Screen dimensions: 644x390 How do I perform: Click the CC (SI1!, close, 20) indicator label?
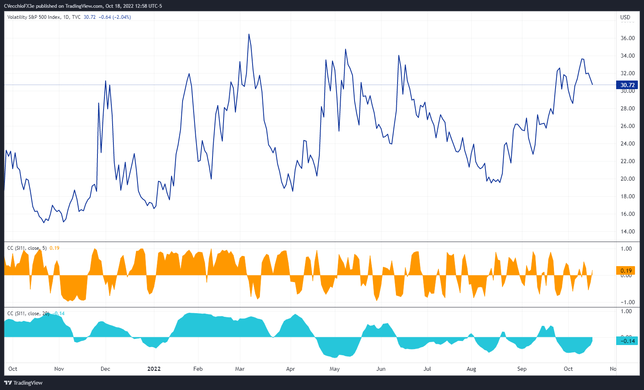click(x=28, y=314)
